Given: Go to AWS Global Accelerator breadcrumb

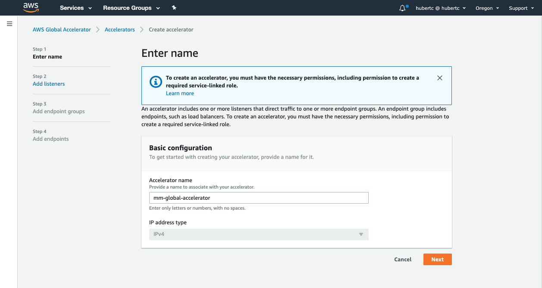Looking at the screenshot, I should pos(62,30).
